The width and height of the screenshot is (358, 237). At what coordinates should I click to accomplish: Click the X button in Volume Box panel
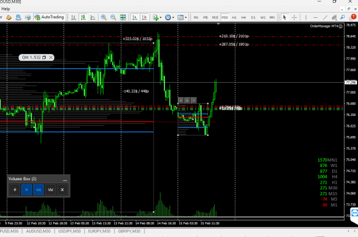pyautogui.click(x=62, y=189)
